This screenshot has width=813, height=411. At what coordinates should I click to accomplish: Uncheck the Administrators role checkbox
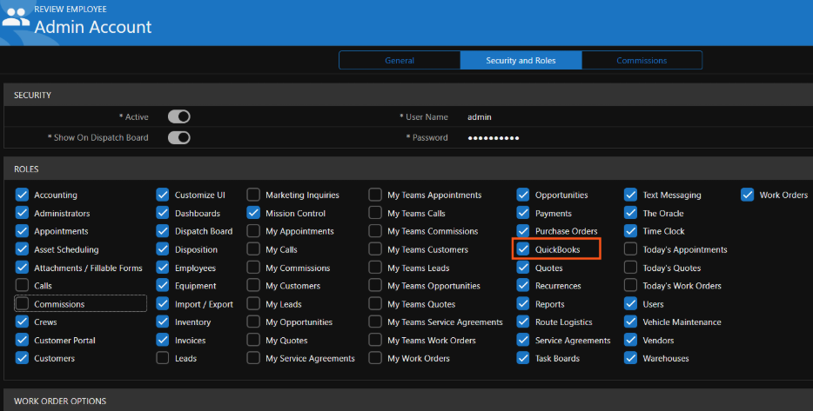point(22,213)
